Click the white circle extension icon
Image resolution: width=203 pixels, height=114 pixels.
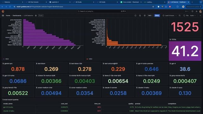click(x=158, y=7)
